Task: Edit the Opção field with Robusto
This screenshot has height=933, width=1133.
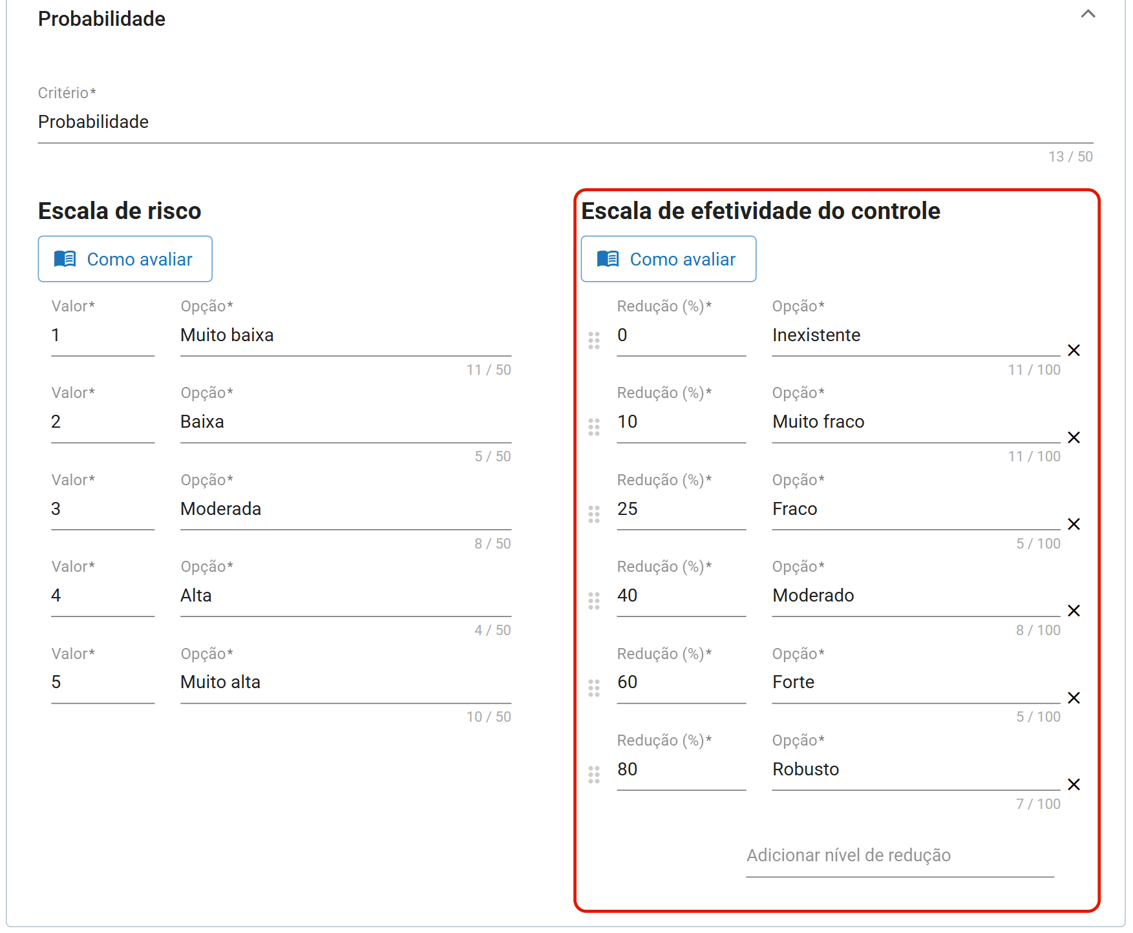Action: coord(916,770)
